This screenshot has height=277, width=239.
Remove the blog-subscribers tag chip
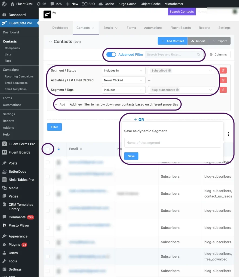click(177, 90)
